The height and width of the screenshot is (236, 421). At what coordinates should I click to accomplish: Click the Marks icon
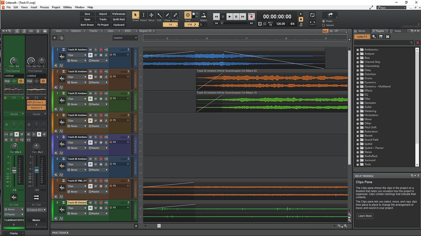204,15
